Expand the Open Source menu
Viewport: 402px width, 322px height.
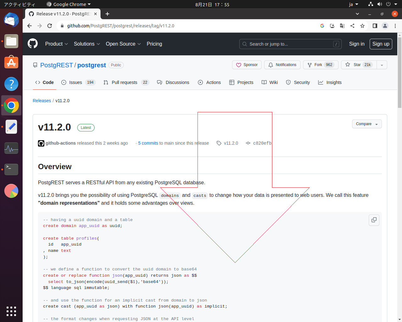coord(123,44)
